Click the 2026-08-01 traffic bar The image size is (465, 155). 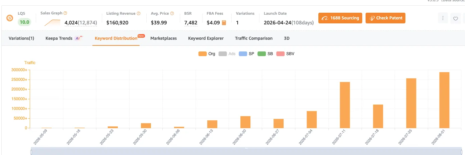444,100
